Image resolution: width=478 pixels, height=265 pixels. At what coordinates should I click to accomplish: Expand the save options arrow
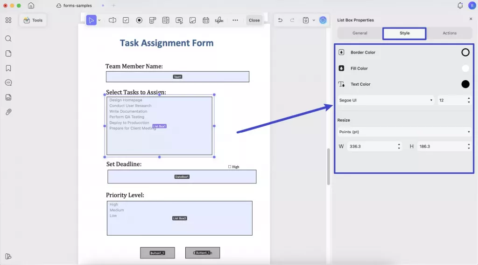tap(314, 20)
